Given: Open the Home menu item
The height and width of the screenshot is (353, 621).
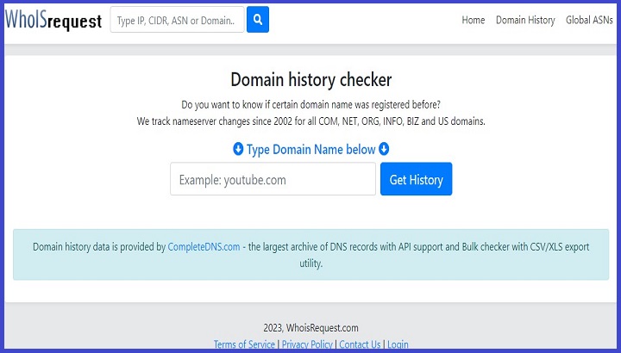Looking at the screenshot, I should (473, 20).
